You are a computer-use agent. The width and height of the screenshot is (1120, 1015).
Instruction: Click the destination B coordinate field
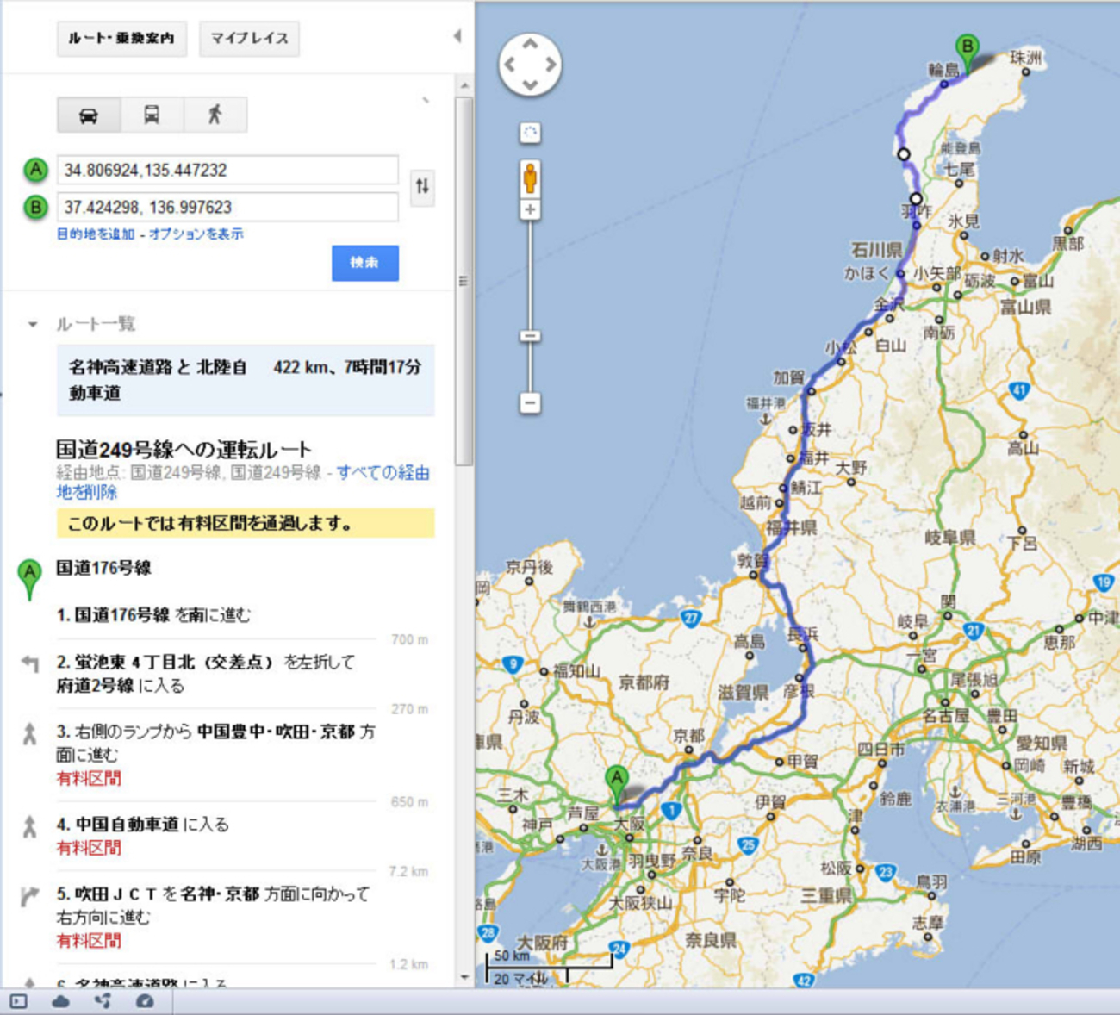coord(227,207)
